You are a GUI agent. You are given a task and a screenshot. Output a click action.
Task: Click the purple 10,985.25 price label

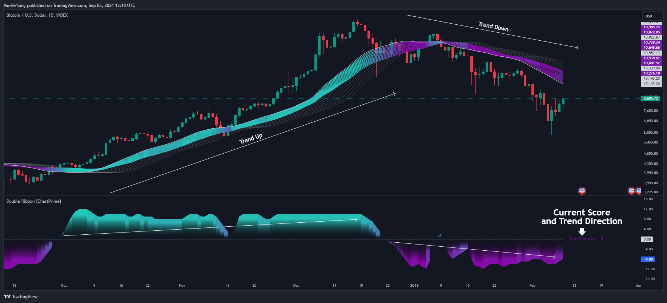(x=651, y=27)
